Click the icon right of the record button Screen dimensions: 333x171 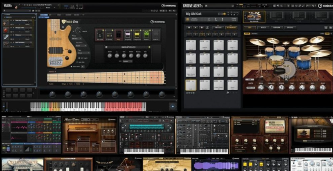click(207, 27)
